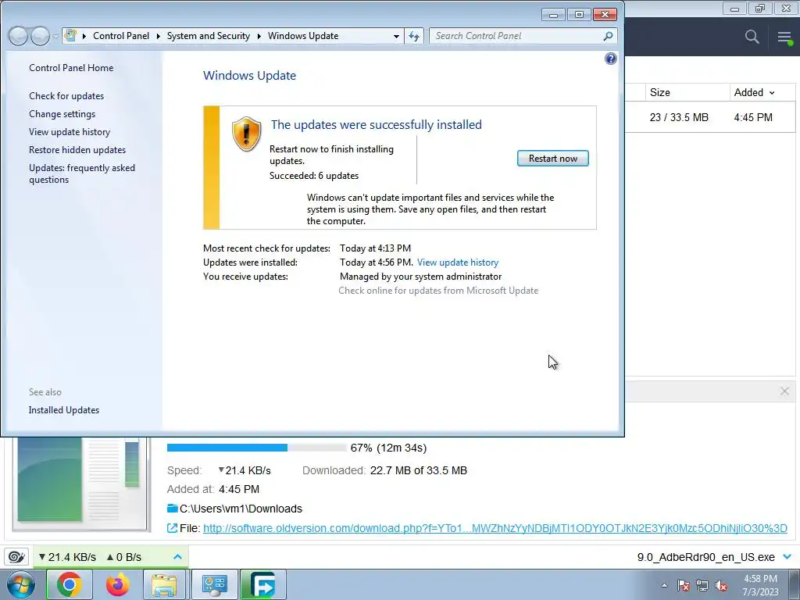Image resolution: width=800 pixels, height=600 pixels.
Task: Expand the speed panel chevron
Action: point(177,556)
